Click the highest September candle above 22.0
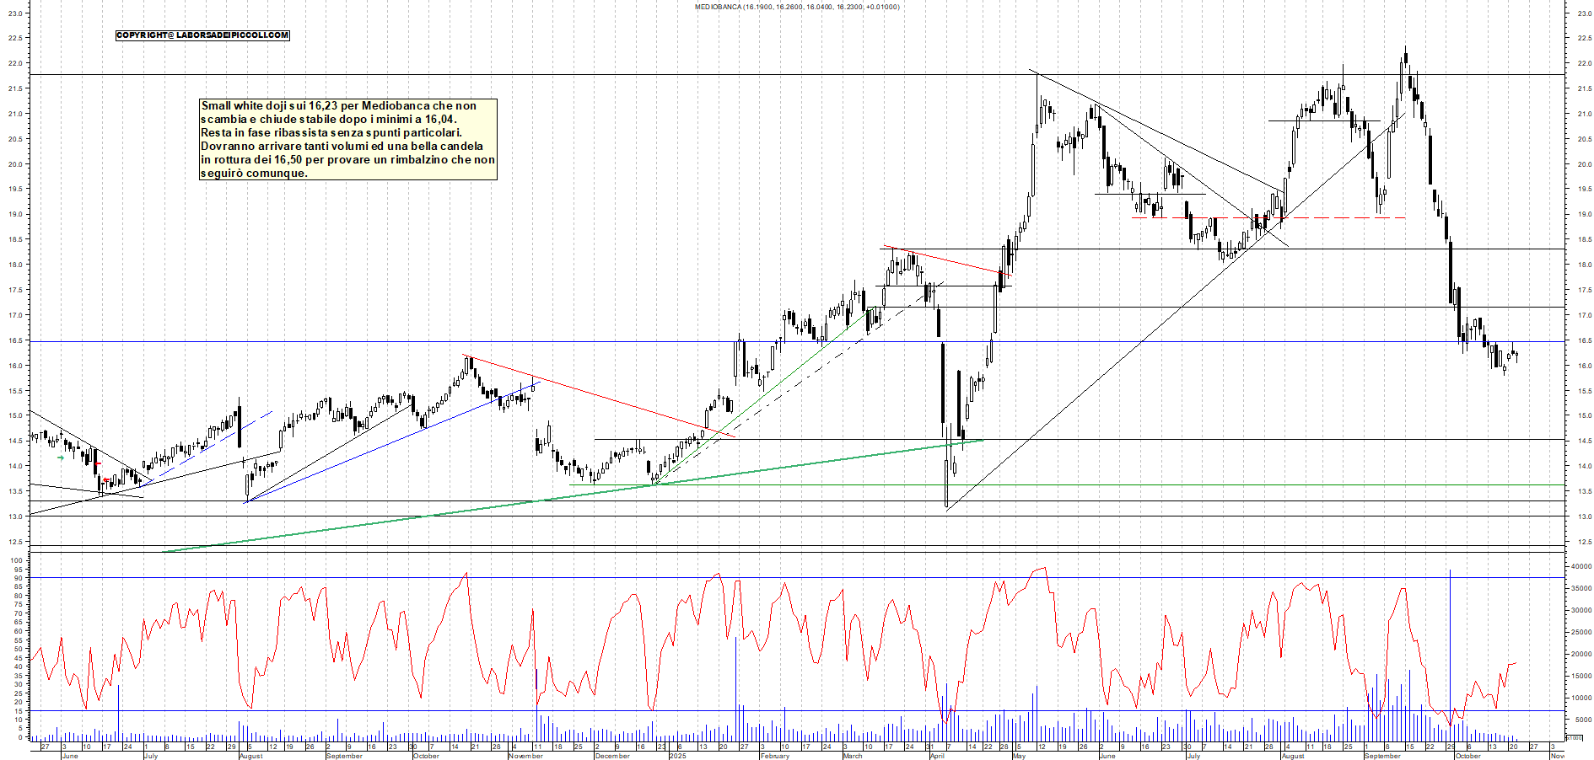This screenshot has height=760, width=1594. pos(1405,61)
